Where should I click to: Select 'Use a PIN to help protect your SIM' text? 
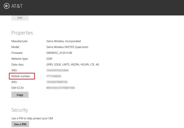(x=32, y=118)
